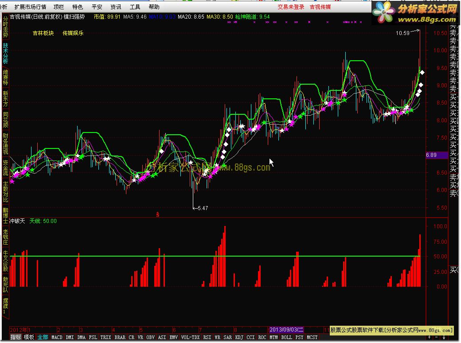Screen dimensions: 461x343
Task: Click the red 吉视传媒 title label
Action: 320,7
